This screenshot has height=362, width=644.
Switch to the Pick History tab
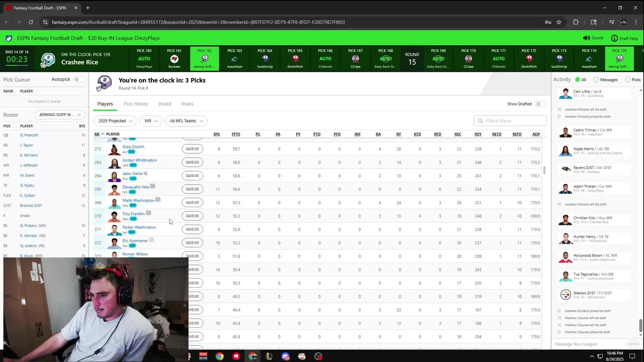coord(136,104)
